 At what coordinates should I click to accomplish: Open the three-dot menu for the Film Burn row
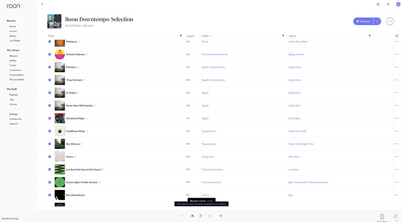click(396, 67)
